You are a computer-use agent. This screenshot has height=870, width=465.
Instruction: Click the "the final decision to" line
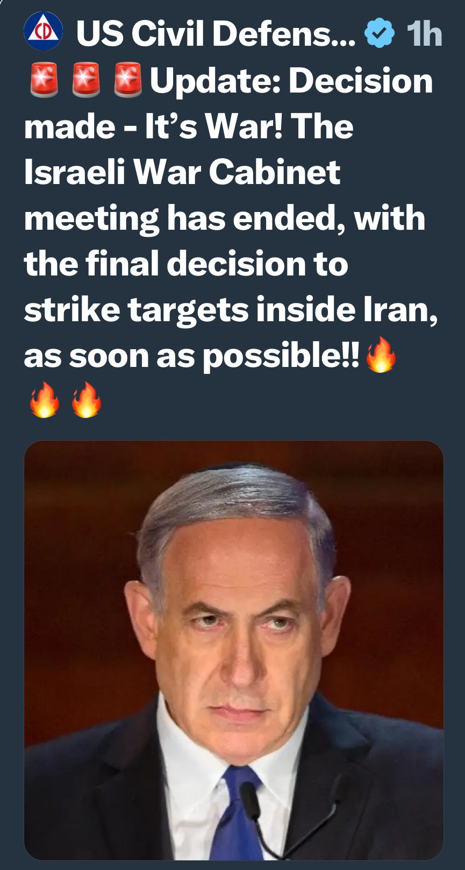click(186, 264)
